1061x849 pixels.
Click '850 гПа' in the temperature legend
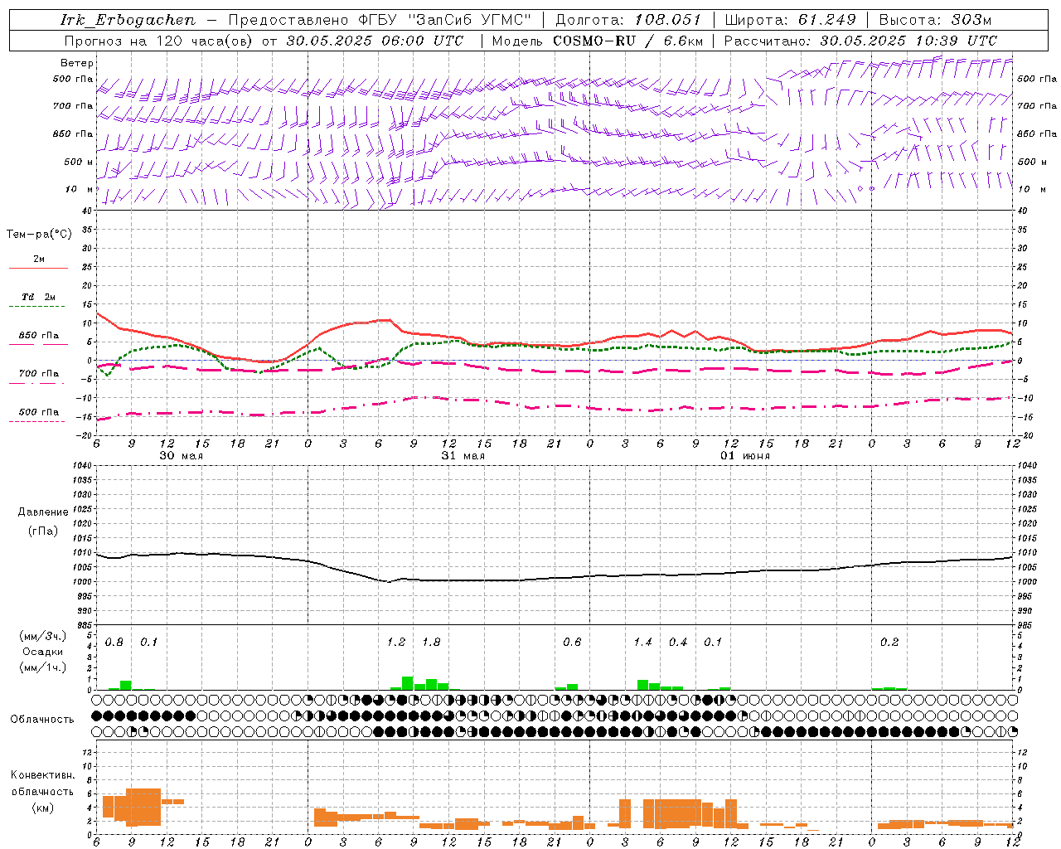pos(39,336)
